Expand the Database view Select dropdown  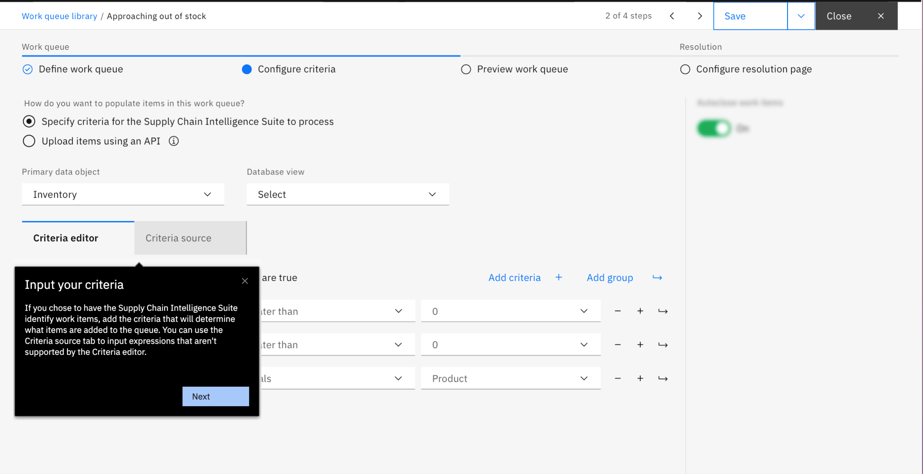coord(347,194)
